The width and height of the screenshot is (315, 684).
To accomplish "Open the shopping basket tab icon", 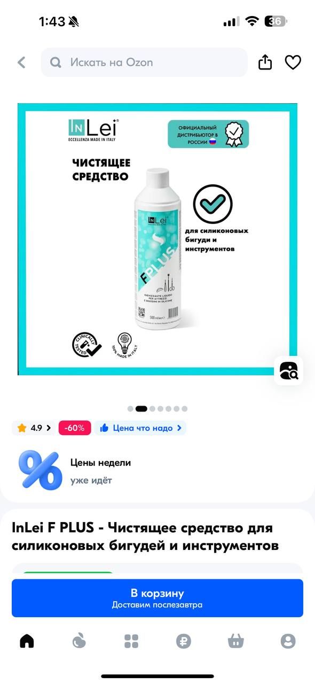I will [x=235, y=641].
